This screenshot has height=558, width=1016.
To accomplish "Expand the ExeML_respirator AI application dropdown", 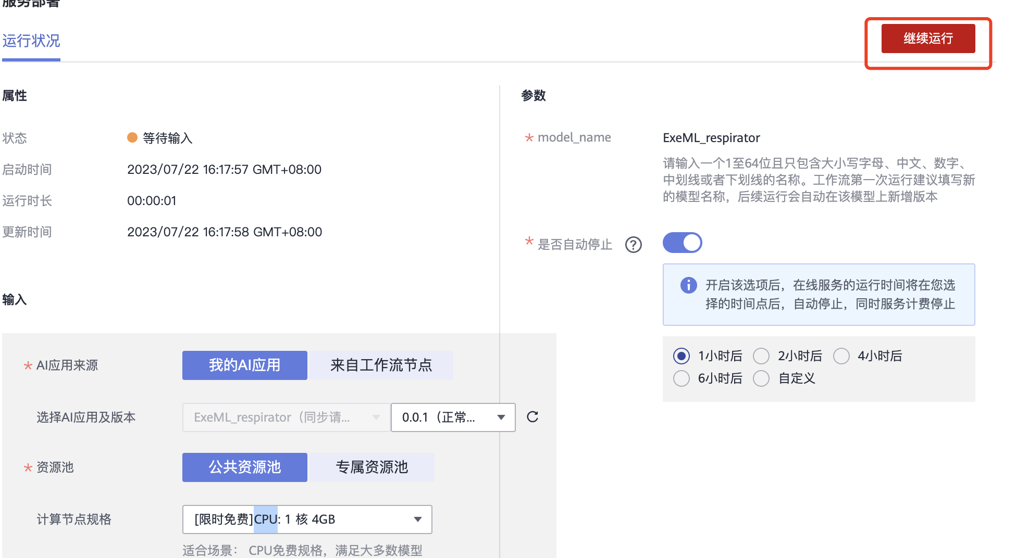I will (x=286, y=417).
